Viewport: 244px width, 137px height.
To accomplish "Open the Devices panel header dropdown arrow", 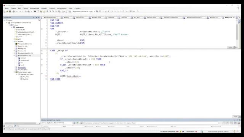I will (34, 18).
